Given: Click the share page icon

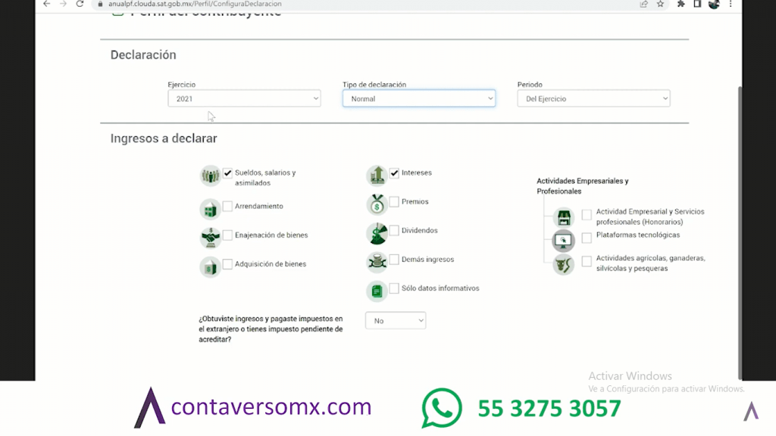Looking at the screenshot, I should point(643,4).
